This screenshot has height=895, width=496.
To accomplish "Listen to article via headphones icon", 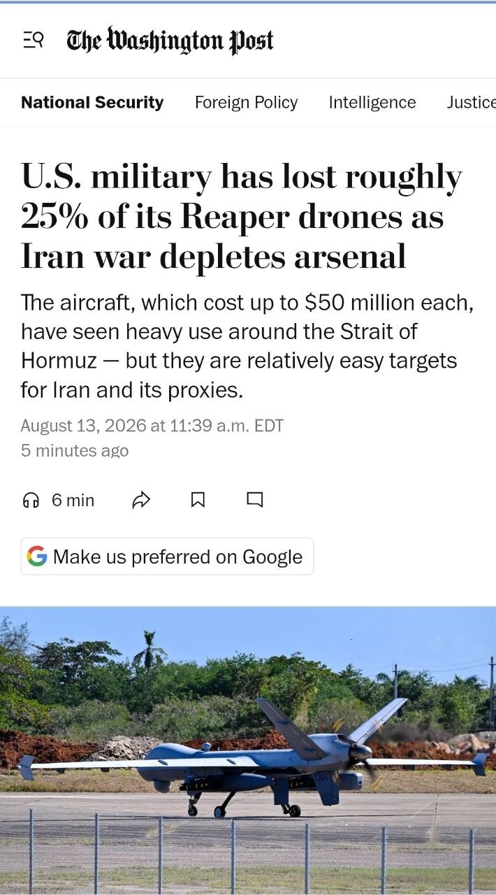I will click(x=31, y=500).
